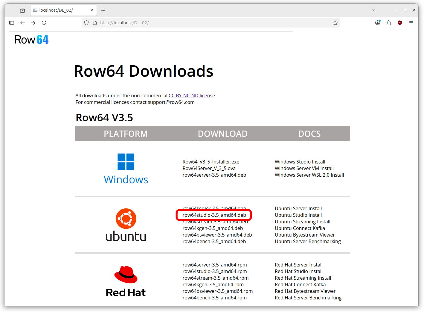Open the tracking protection shield
This screenshot has width=424, height=312.
tap(86, 23)
